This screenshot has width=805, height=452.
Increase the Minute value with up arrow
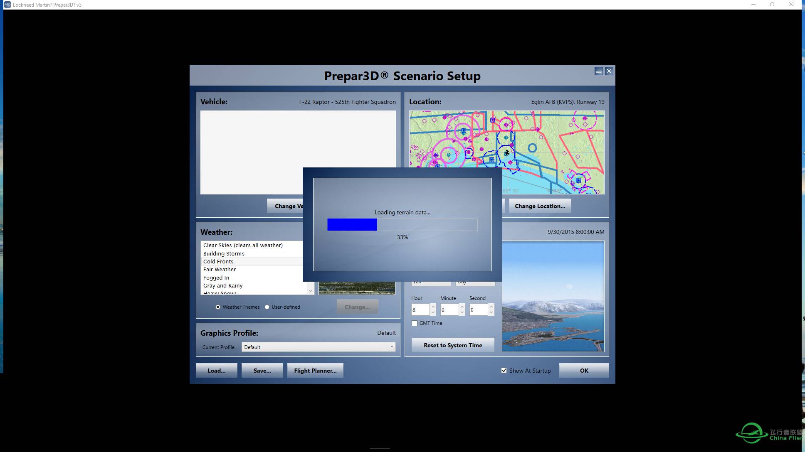(462, 307)
